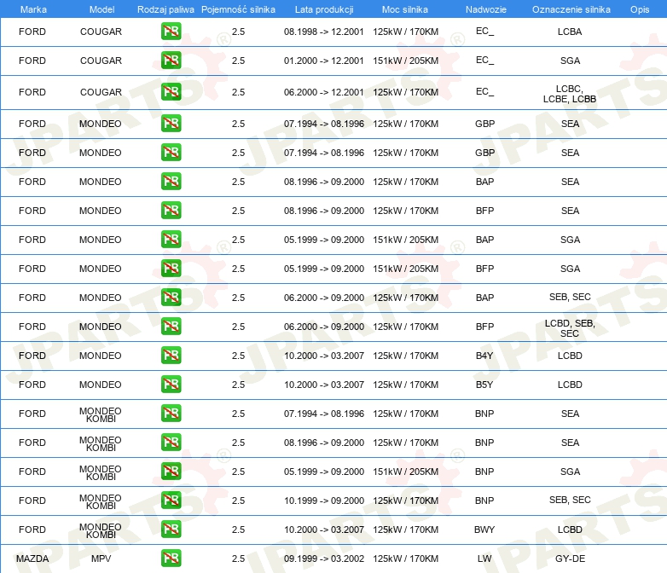Viewport: 667px width, 573px height.
Task: Click the Nadwozie column header
Action: 486,9
